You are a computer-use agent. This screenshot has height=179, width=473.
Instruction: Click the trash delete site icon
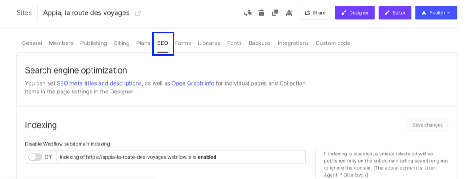pos(261,12)
